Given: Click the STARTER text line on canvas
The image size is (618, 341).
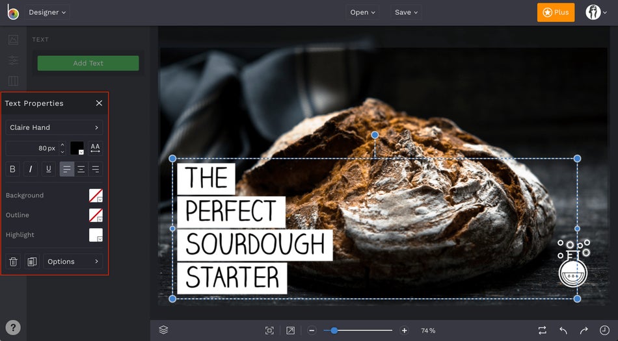Looking at the screenshot, I should point(232,278).
